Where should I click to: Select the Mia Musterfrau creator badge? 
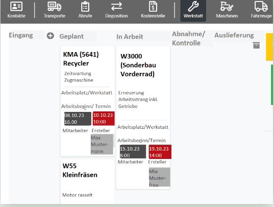point(160,177)
